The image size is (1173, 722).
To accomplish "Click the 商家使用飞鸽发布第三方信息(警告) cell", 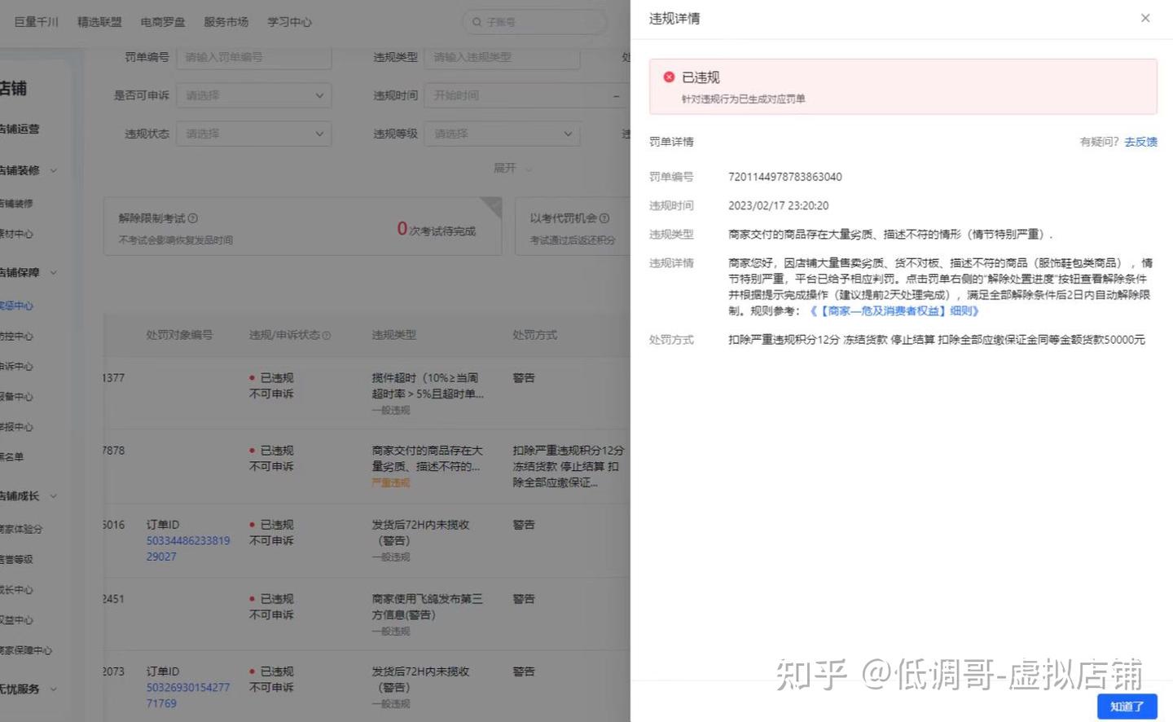I will coord(428,614).
